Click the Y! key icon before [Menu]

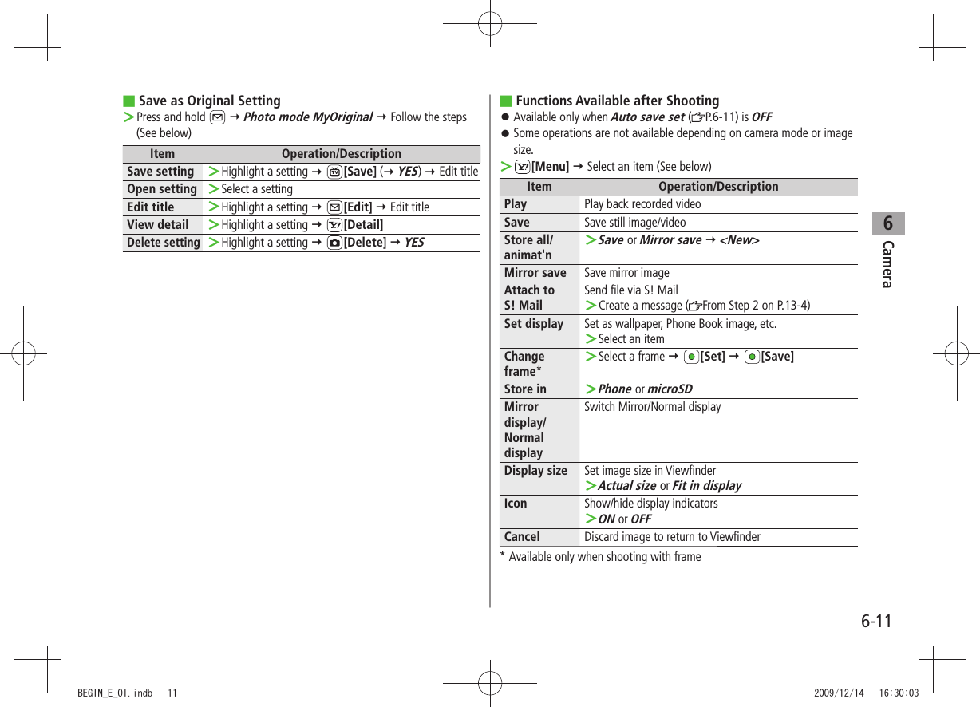coord(523,167)
